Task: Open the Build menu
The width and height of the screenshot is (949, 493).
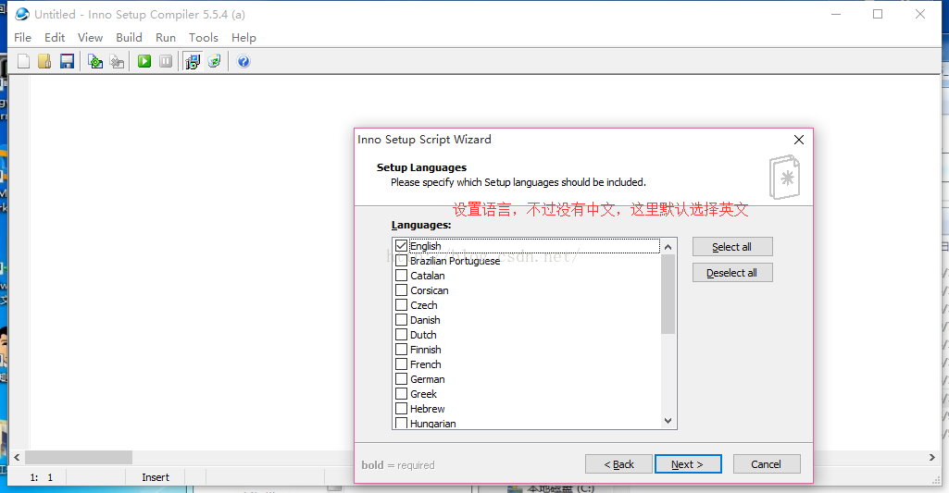Action: (129, 38)
